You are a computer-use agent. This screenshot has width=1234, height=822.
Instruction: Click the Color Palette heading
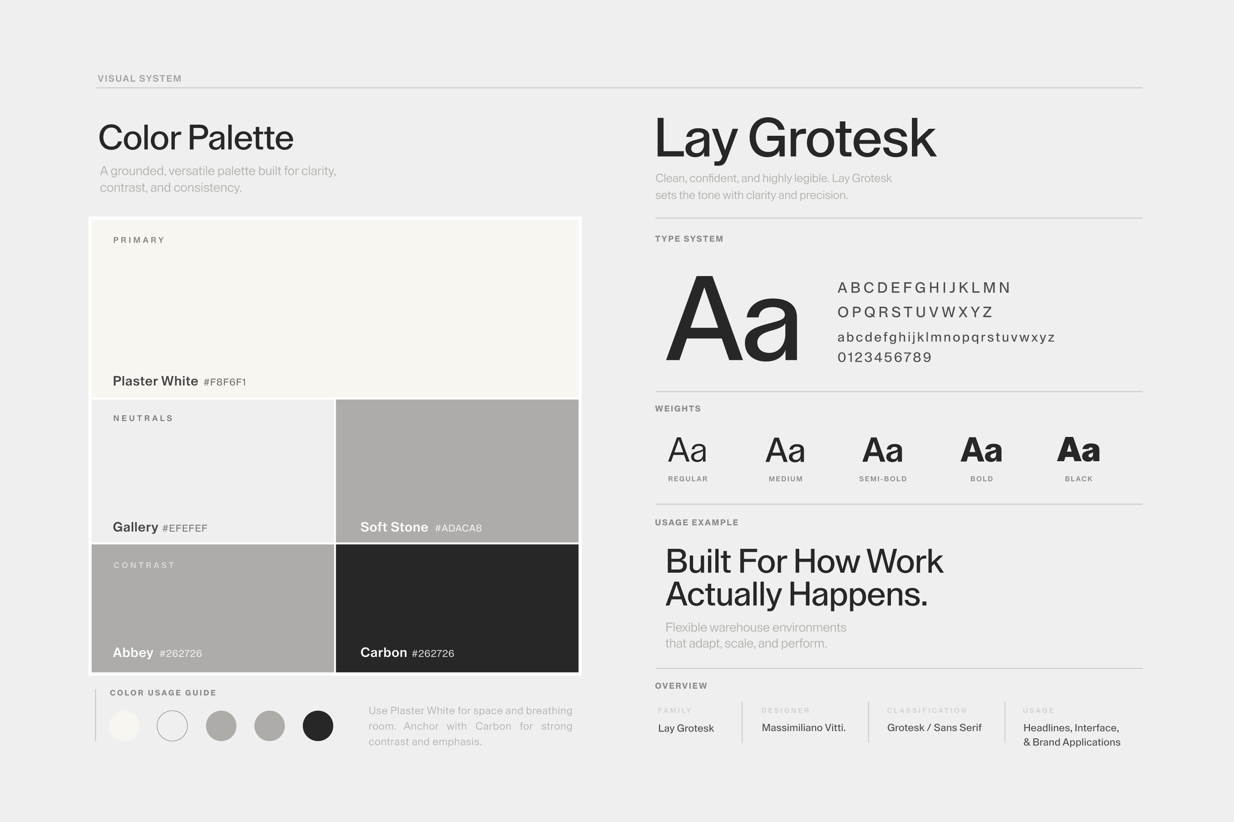[x=195, y=137]
